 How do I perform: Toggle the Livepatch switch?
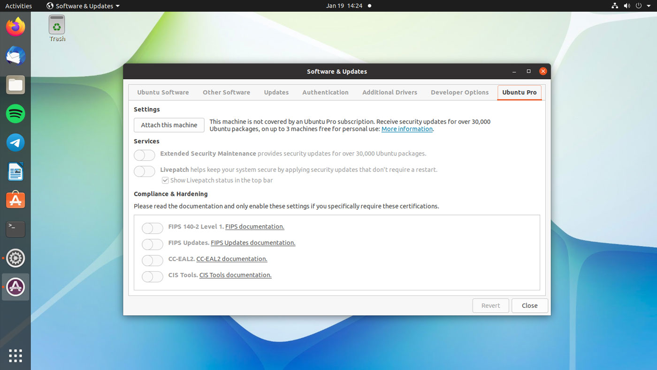pyautogui.click(x=145, y=171)
